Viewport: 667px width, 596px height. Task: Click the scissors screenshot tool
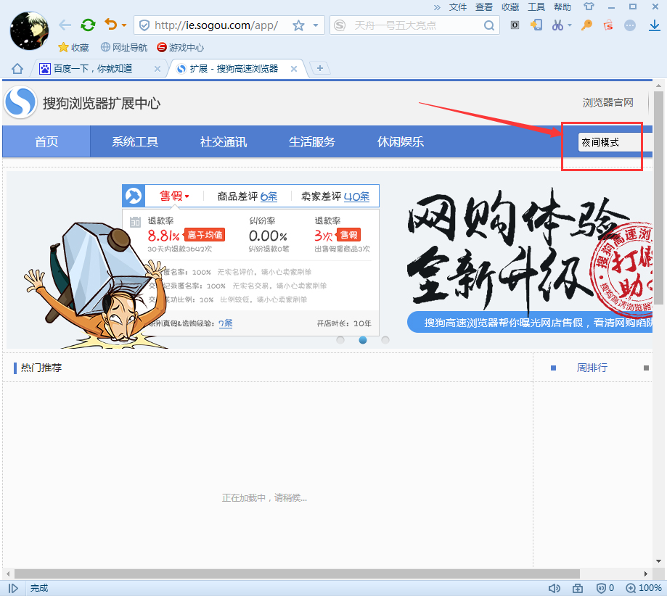pyautogui.click(x=557, y=25)
